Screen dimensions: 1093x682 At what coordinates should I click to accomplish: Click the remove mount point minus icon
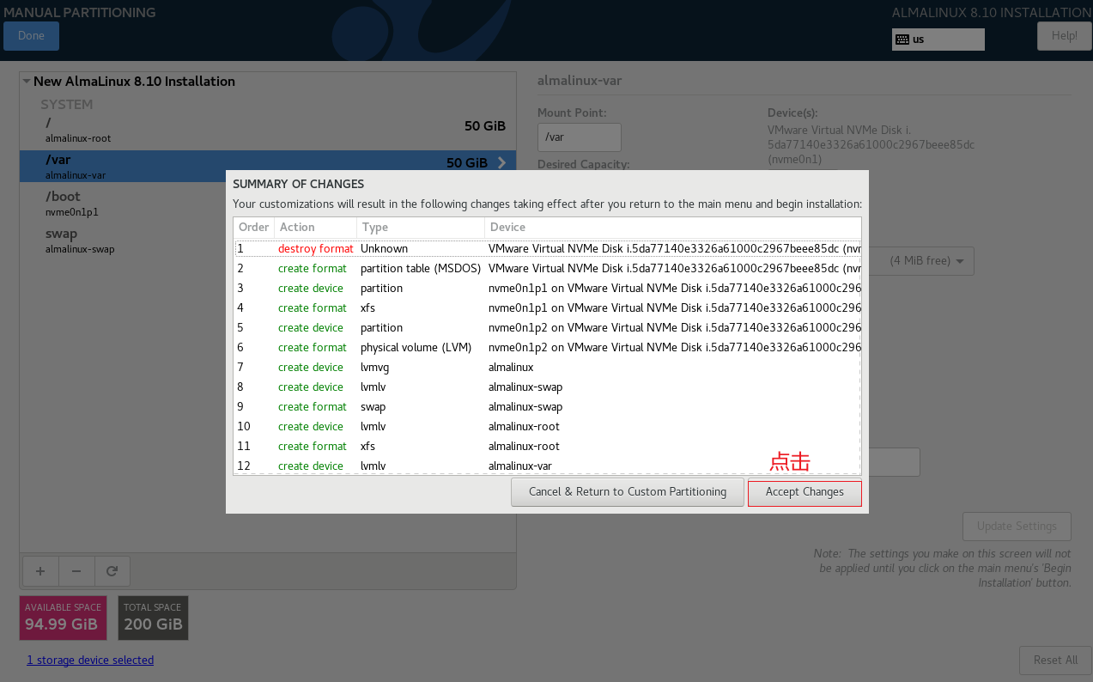click(x=76, y=570)
